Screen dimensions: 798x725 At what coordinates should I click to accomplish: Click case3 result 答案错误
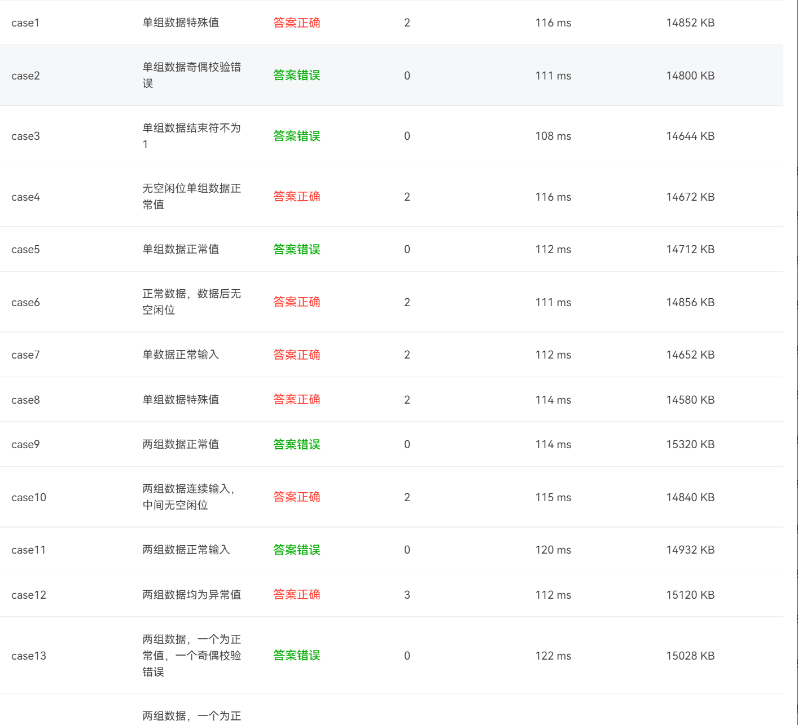pos(297,136)
